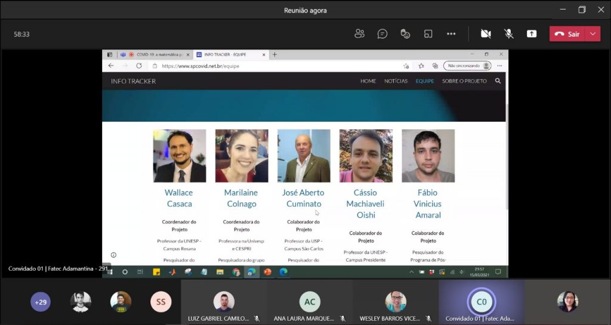
Task: Show the +29 more participants
Action: pos(41,302)
